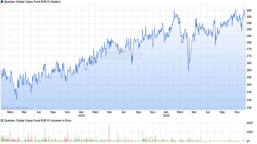The image size is (257, 144).
Task: Click the tallest red volume bar near Mai 2024
Action: (109, 133)
